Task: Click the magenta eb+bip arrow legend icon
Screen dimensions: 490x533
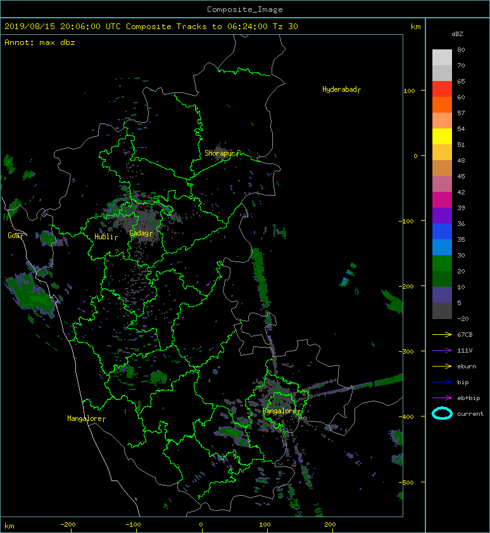Action: tap(442, 398)
